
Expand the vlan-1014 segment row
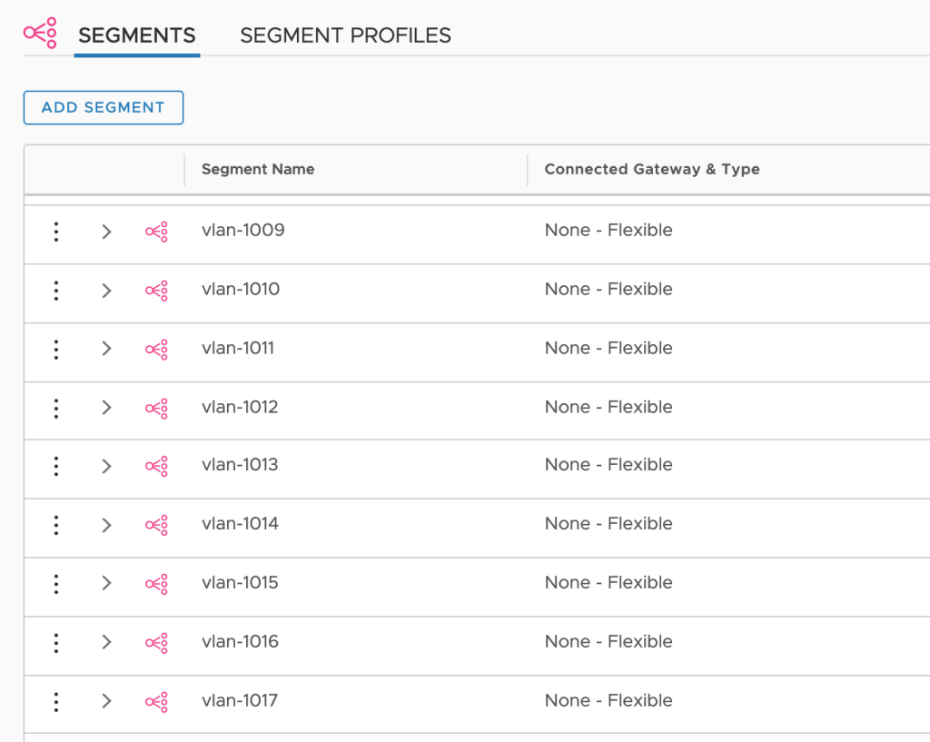[106, 525]
